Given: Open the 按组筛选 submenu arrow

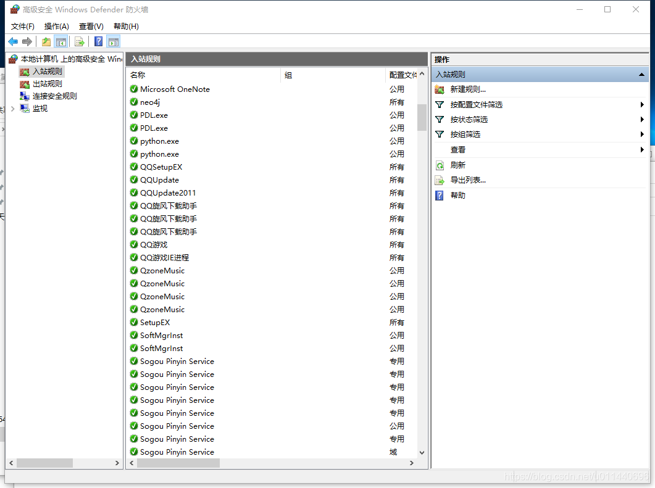Looking at the screenshot, I should (642, 134).
